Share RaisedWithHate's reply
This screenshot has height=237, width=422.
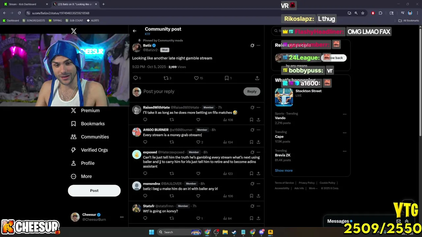[x=258, y=120]
